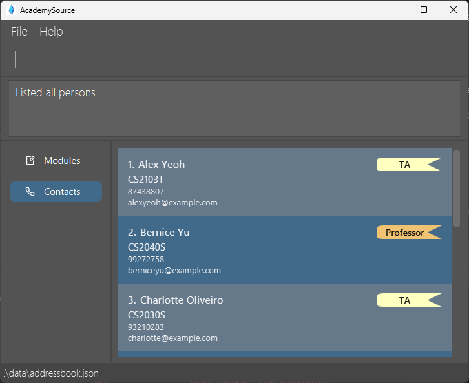Click email alexyeoh@example.com
Image resolution: width=469 pixels, height=383 pixels.
point(172,203)
